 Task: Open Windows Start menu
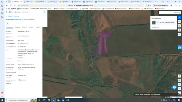click(x=2, y=100)
